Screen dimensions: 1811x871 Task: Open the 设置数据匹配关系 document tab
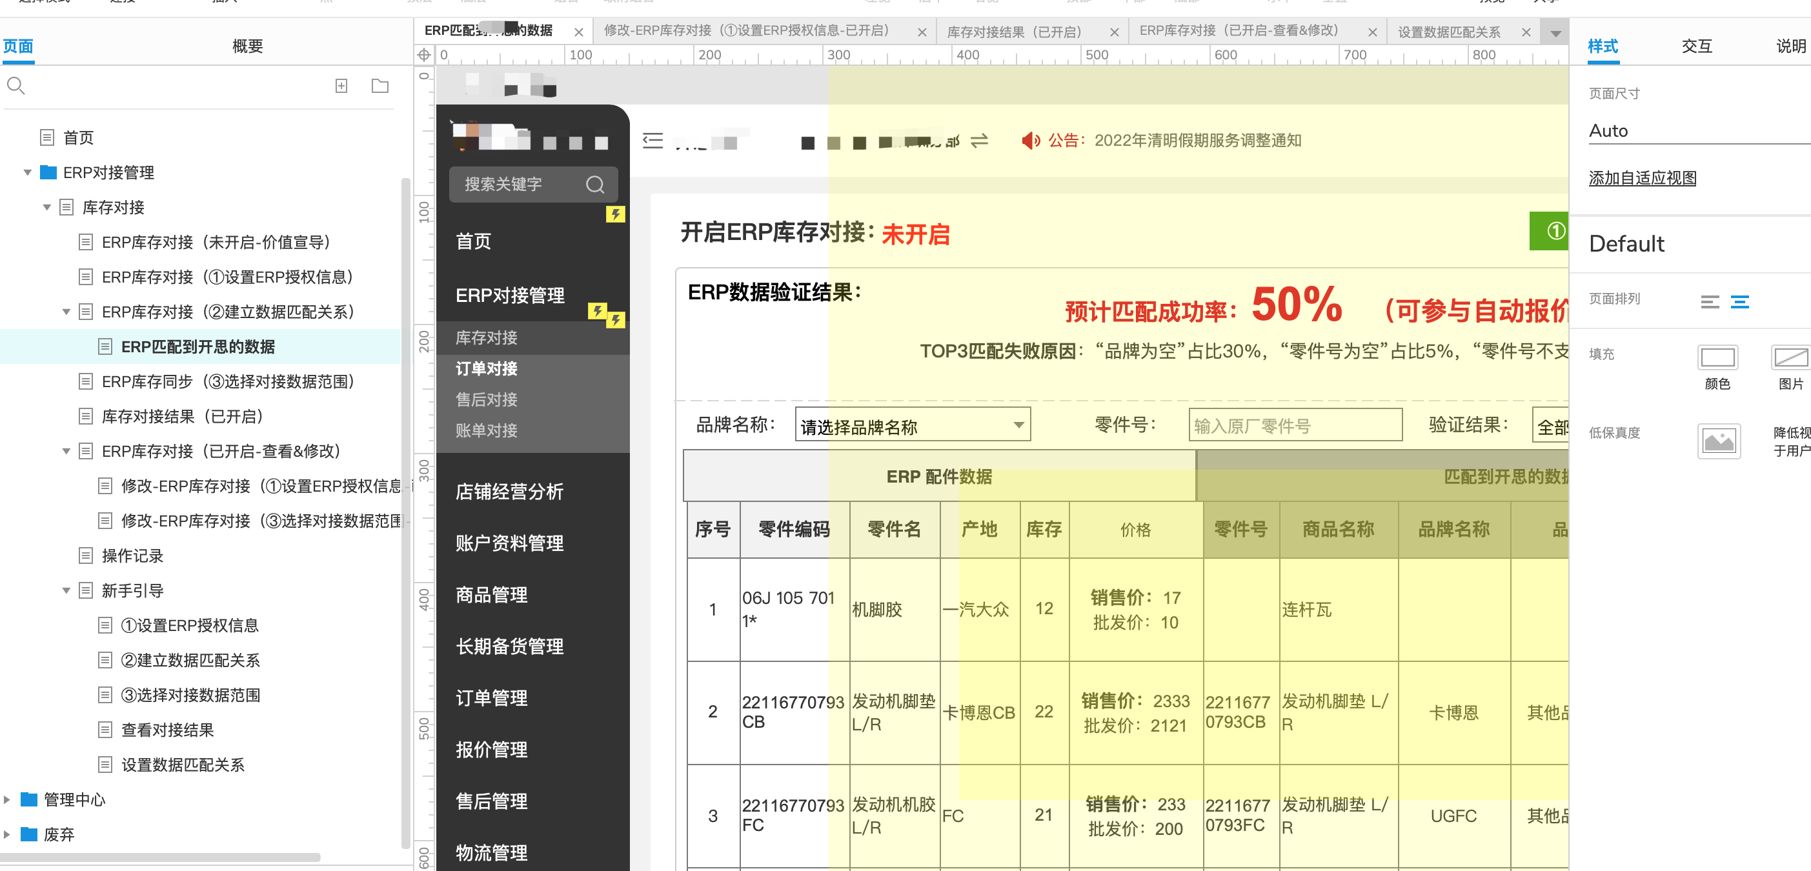pos(1448,32)
